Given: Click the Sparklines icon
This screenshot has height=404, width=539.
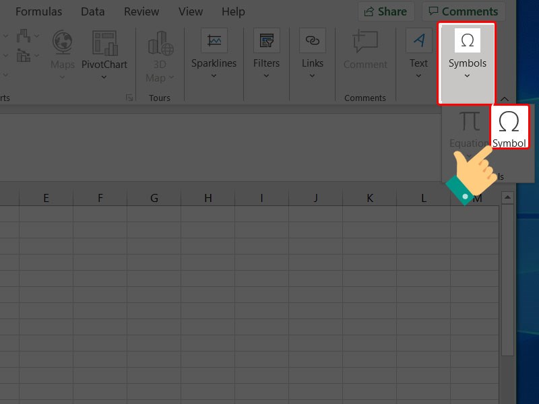Looking at the screenshot, I should pos(214,41).
